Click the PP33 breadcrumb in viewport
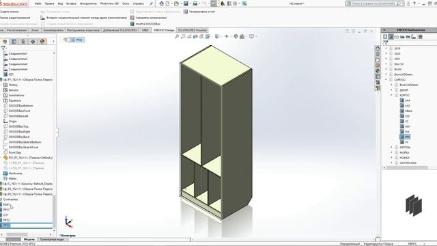The image size is (437, 246). pyautogui.click(x=76, y=40)
